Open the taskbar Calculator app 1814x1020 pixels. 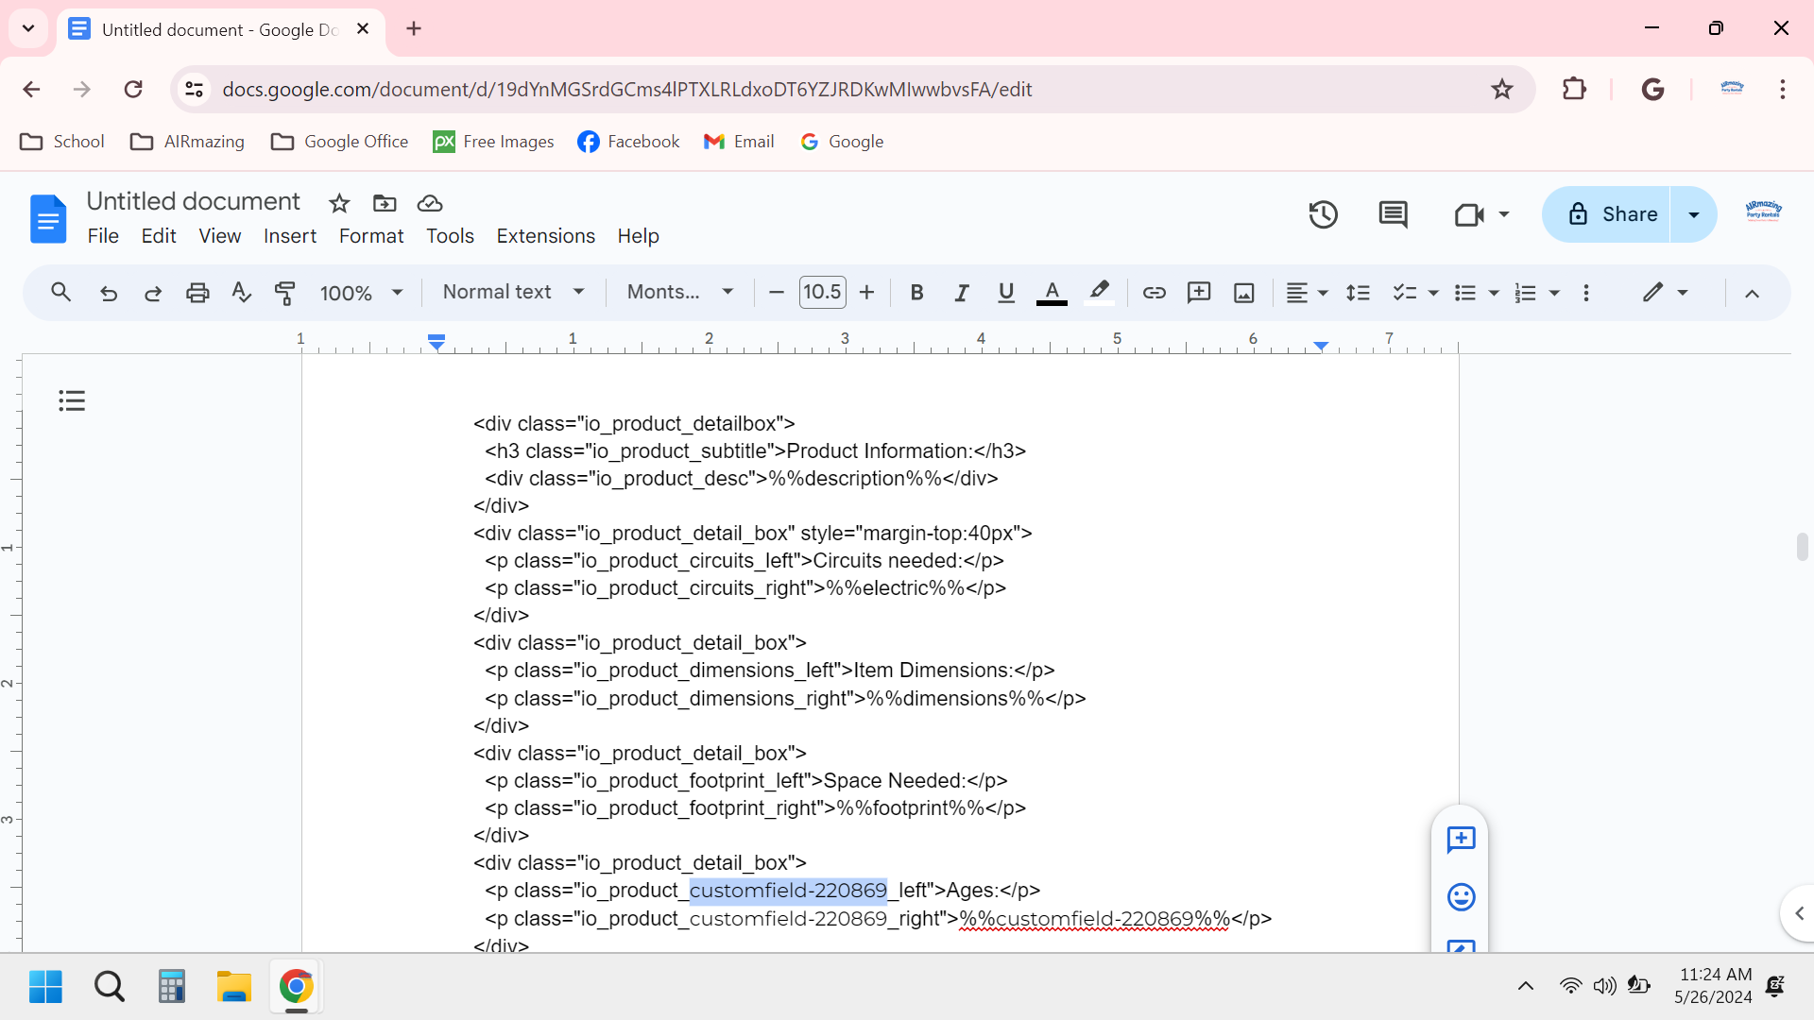[171, 987]
